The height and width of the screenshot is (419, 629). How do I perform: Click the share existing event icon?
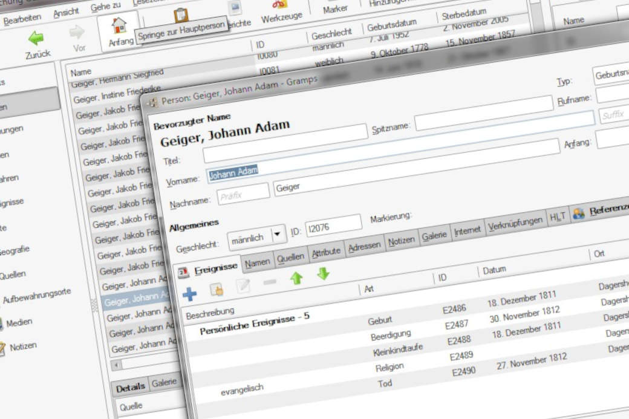tap(217, 290)
